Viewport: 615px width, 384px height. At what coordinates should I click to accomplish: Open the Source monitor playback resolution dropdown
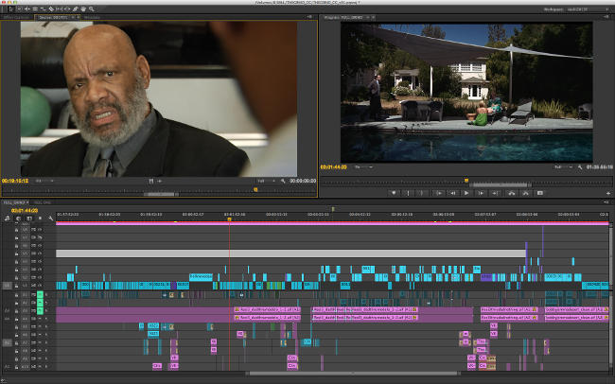266,181
